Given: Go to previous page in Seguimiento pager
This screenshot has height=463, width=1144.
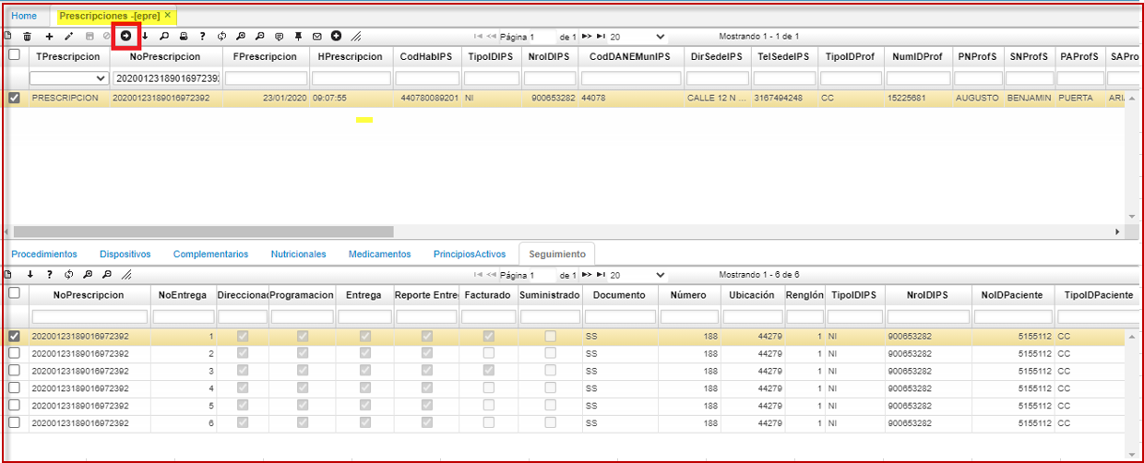Looking at the screenshot, I should [x=492, y=275].
